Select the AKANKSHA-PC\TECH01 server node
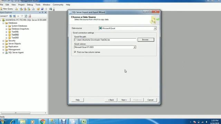 tap(26, 20)
